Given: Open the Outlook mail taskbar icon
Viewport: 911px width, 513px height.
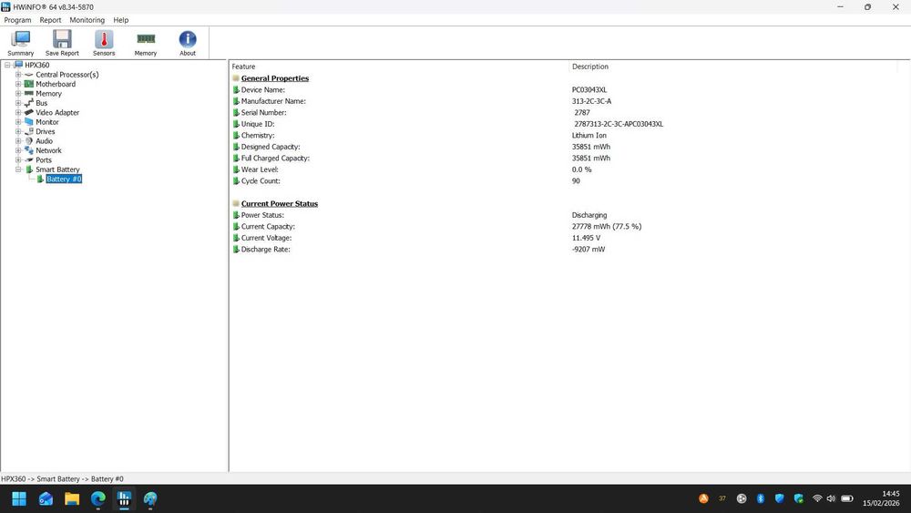Looking at the screenshot, I should 46,498.
